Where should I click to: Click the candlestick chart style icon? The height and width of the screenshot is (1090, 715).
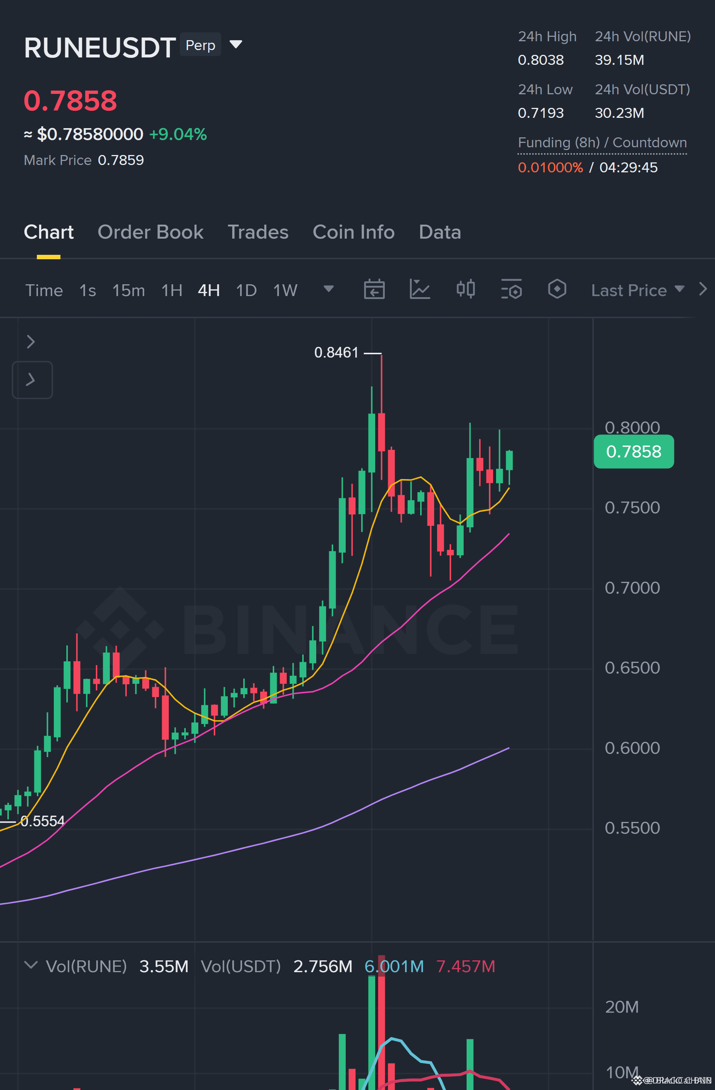point(465,289)
